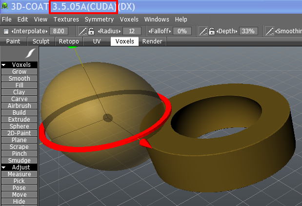Switch to the Render room tab

[x=152, y=41]
